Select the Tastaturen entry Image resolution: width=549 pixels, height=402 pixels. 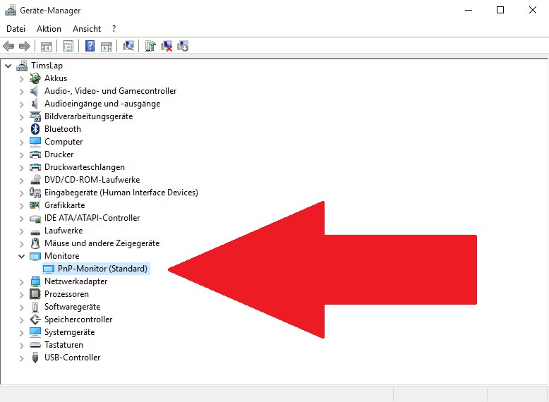[64, 345]
